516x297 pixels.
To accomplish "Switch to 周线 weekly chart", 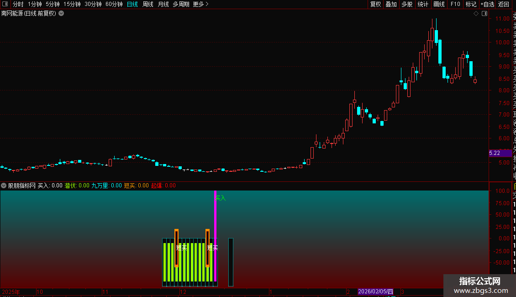I will (x=148, y=4).
